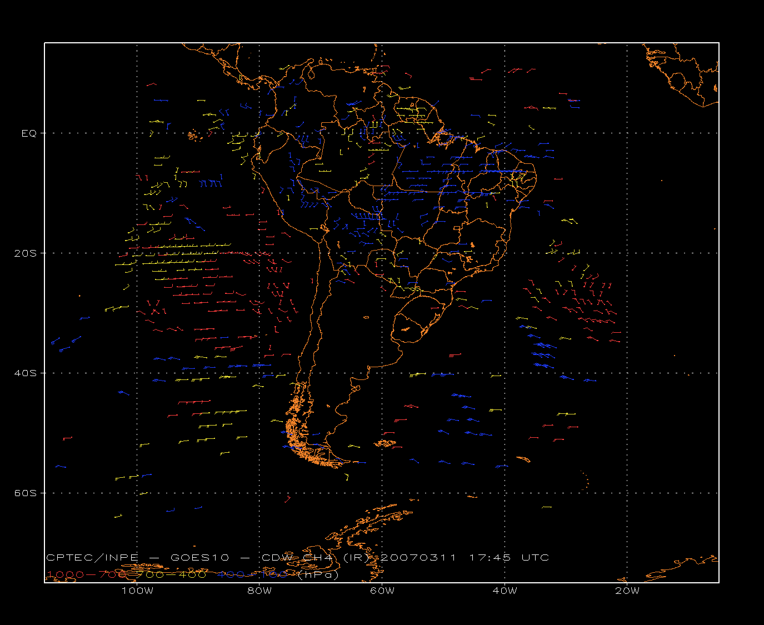Viewport: 764px width, 625px height.
Task: Click the 20S latitude label
Action: [x=25, y=253]
